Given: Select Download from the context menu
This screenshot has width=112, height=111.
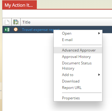Looking at the screenshot, I should (x=78, y=81).
